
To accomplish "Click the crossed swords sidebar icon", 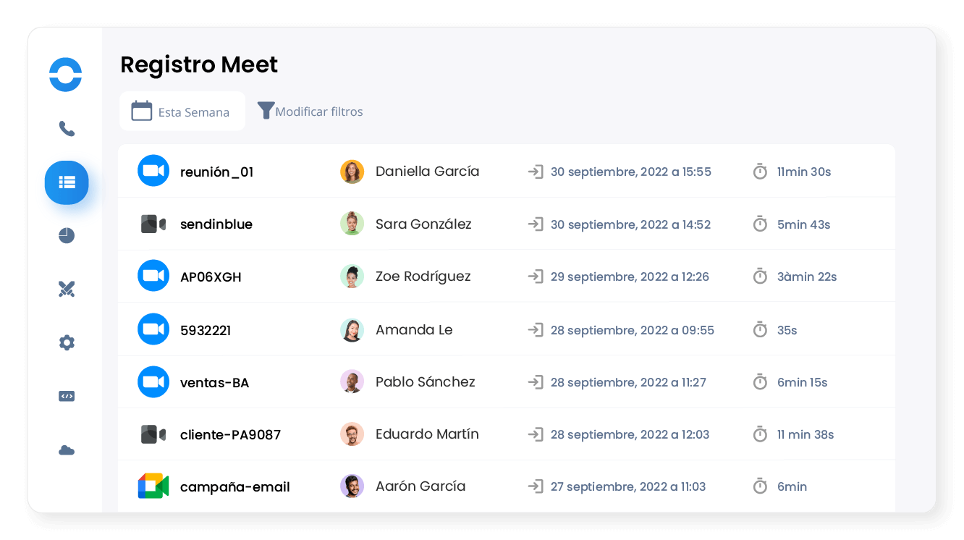I will 67,290.
